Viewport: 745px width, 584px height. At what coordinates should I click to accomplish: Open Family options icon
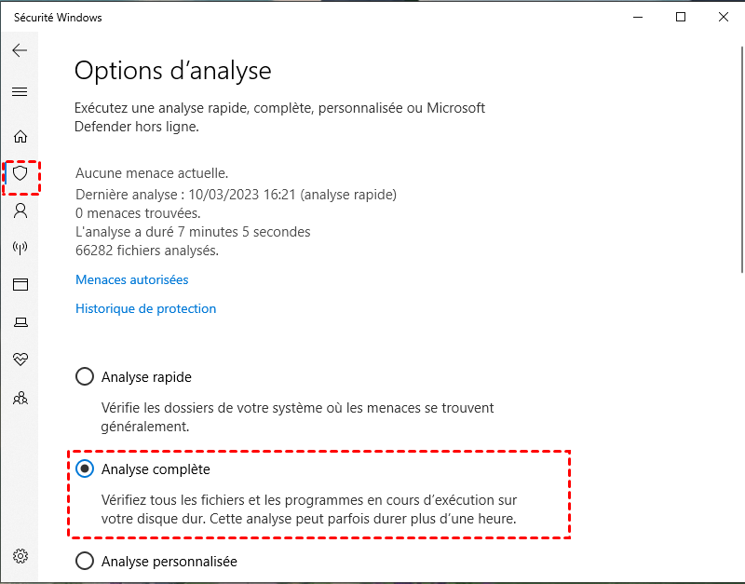pyautogui.click(x=20, y=398)
